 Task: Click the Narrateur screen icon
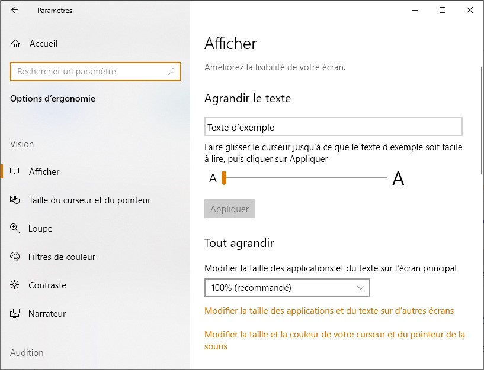(15, 314)
